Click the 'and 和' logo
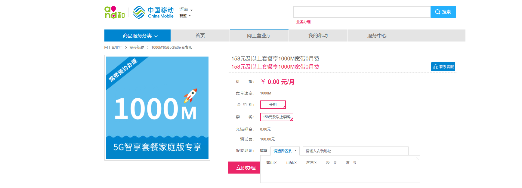 (x=115, y=12)
